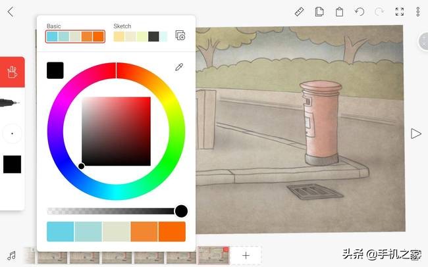Choose the bright orange swatch at bottom
This screenshot has height=267, width=428.
coord(172,231)
